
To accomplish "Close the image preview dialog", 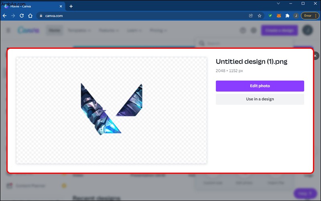I will tap(315, 56).
